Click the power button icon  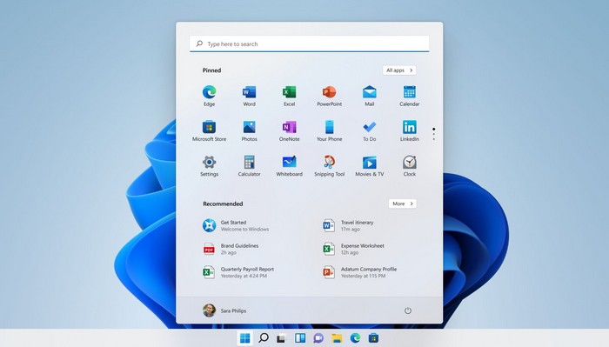408,310
